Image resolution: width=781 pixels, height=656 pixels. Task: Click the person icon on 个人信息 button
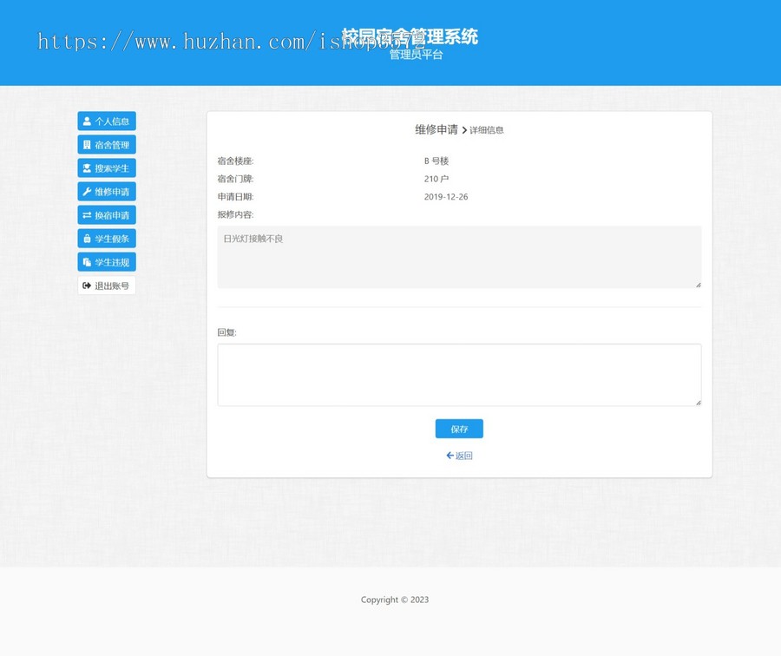click(x=87, y=121)
